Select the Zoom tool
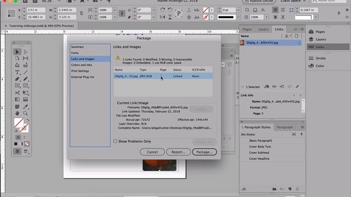This screenshot has height=197, width=351. coord(26,113)
